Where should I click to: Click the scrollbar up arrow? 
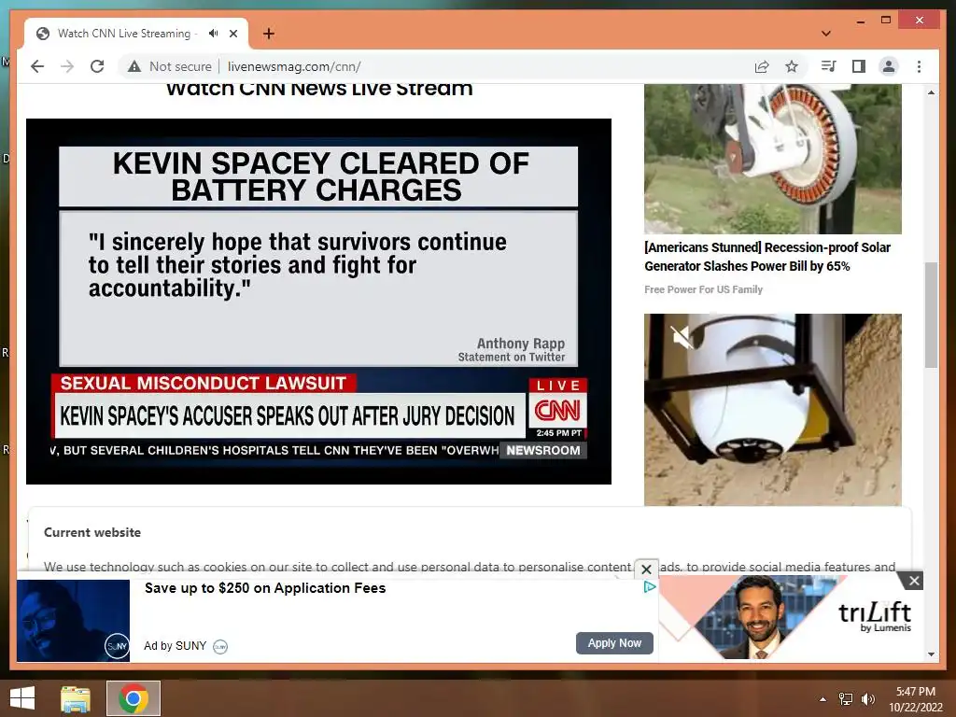pos(931,92)
